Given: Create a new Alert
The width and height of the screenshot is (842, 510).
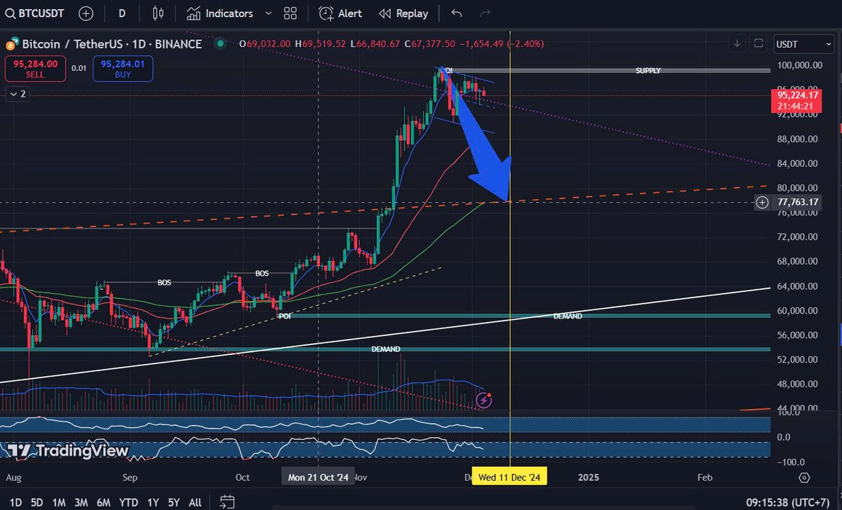Looking at the screenshot, I should tap(340, 13).
